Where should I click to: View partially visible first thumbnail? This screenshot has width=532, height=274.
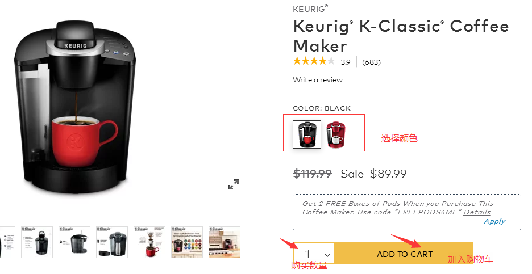click(x=7, y=242)
